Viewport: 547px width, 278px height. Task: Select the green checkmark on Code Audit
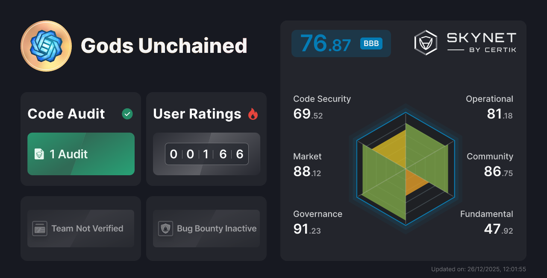(127, 113)
